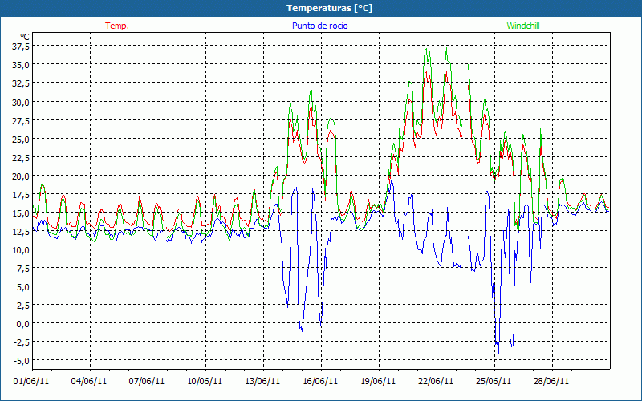The image size is (642, 401).
Task: Click the 20,0 y-axis value
Action: point(21,176)
